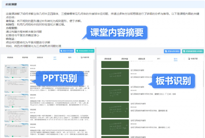The height and width of the screenshot is (138, 205).
Task: Open 语音实录 tab in the PPT panel
Action: click(40, 58)
